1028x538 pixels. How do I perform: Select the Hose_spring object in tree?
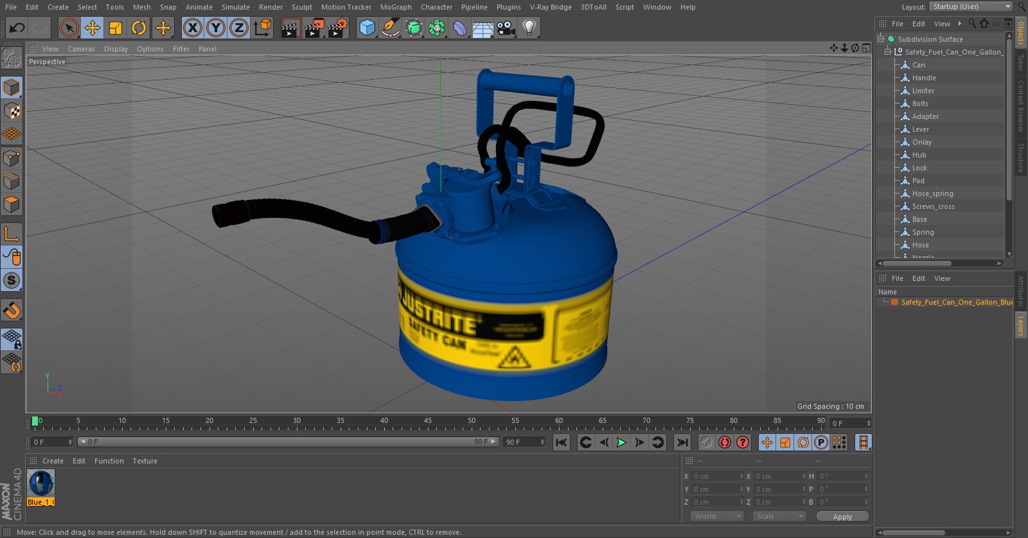[932, 193]
